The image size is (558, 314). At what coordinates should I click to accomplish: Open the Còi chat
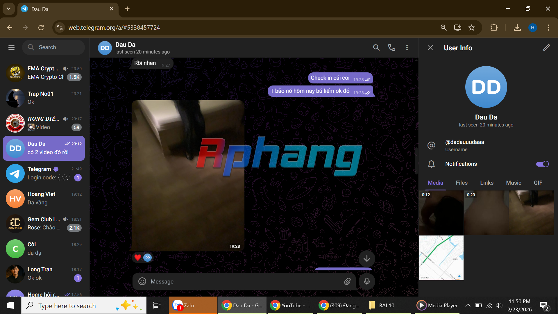point(44,249)
